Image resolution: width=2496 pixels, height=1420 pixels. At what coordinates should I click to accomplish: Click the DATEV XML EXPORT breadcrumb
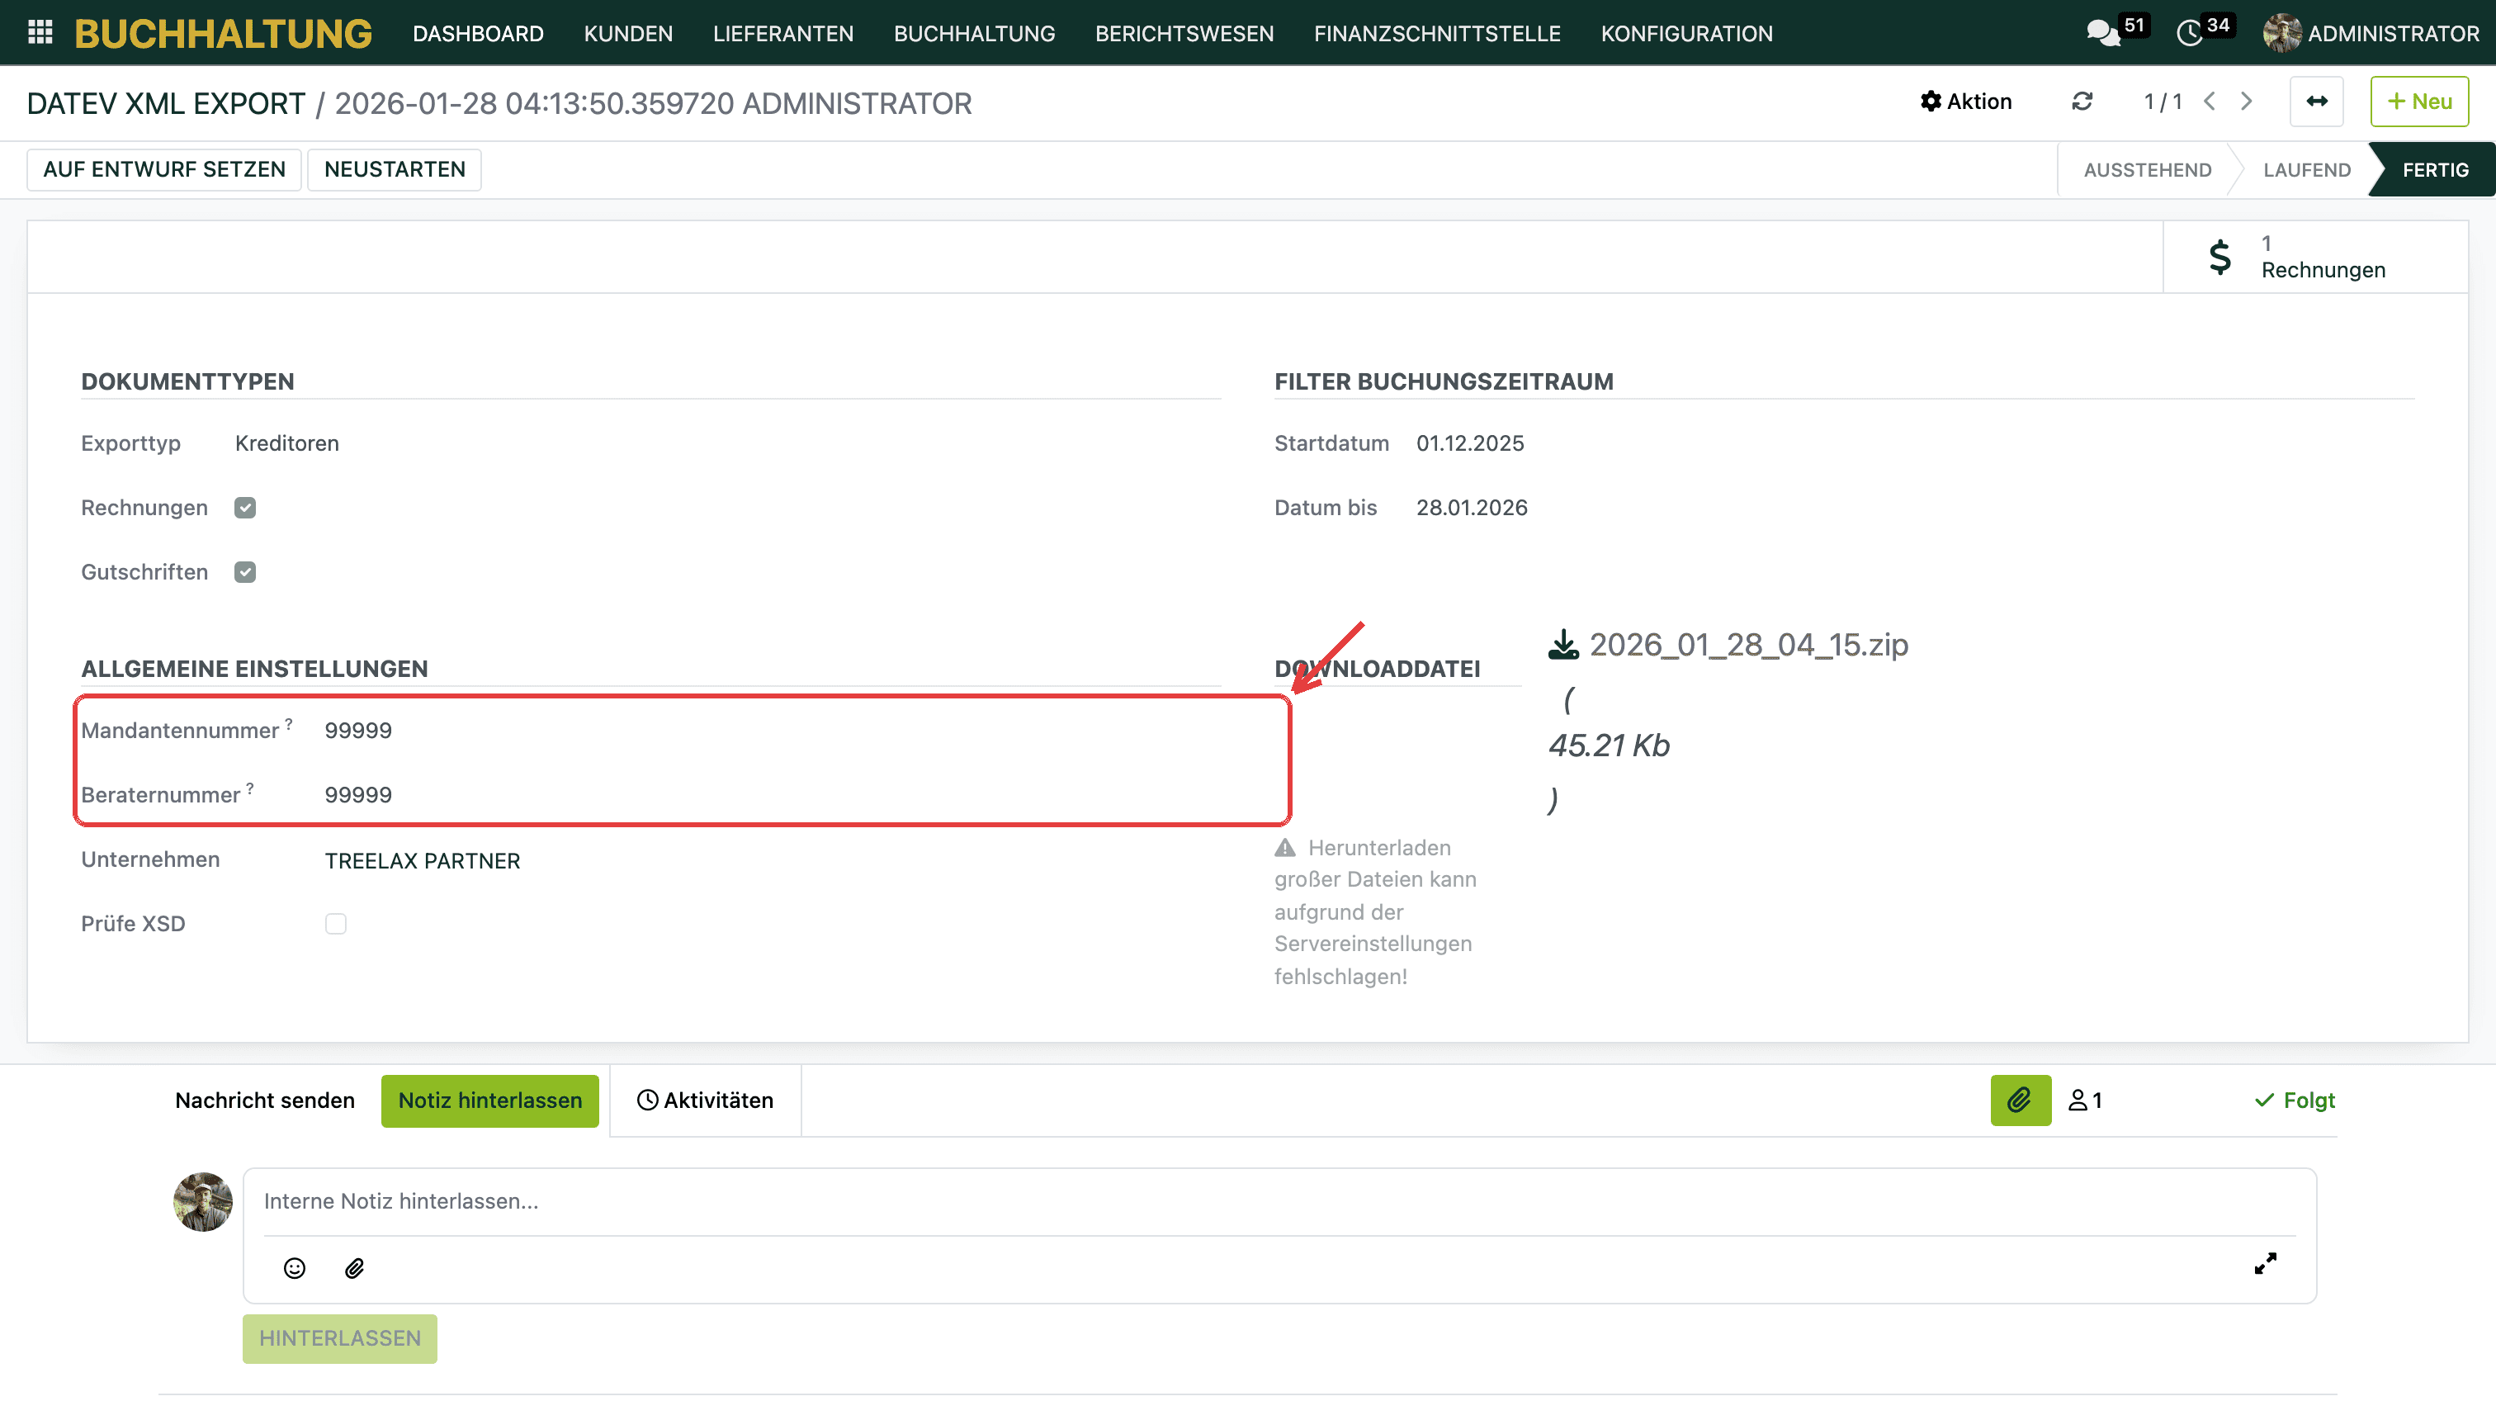(x=166, y=103)
